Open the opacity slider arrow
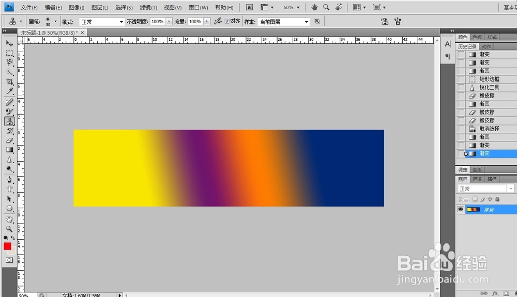The height and width of the screenshot is (297, 517). (169, 21)
